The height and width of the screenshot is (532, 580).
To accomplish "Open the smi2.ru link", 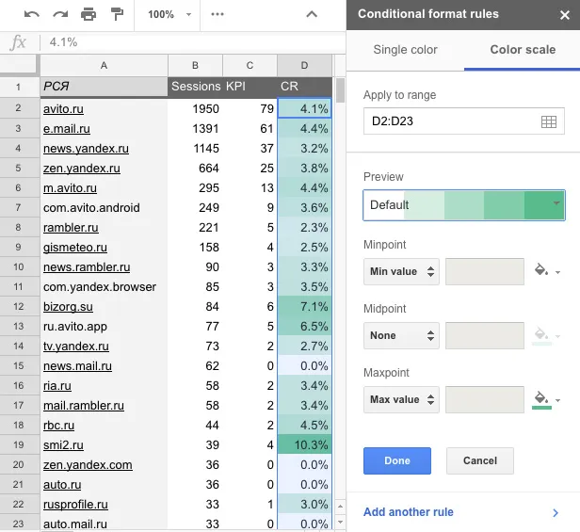I will [63, 445].
